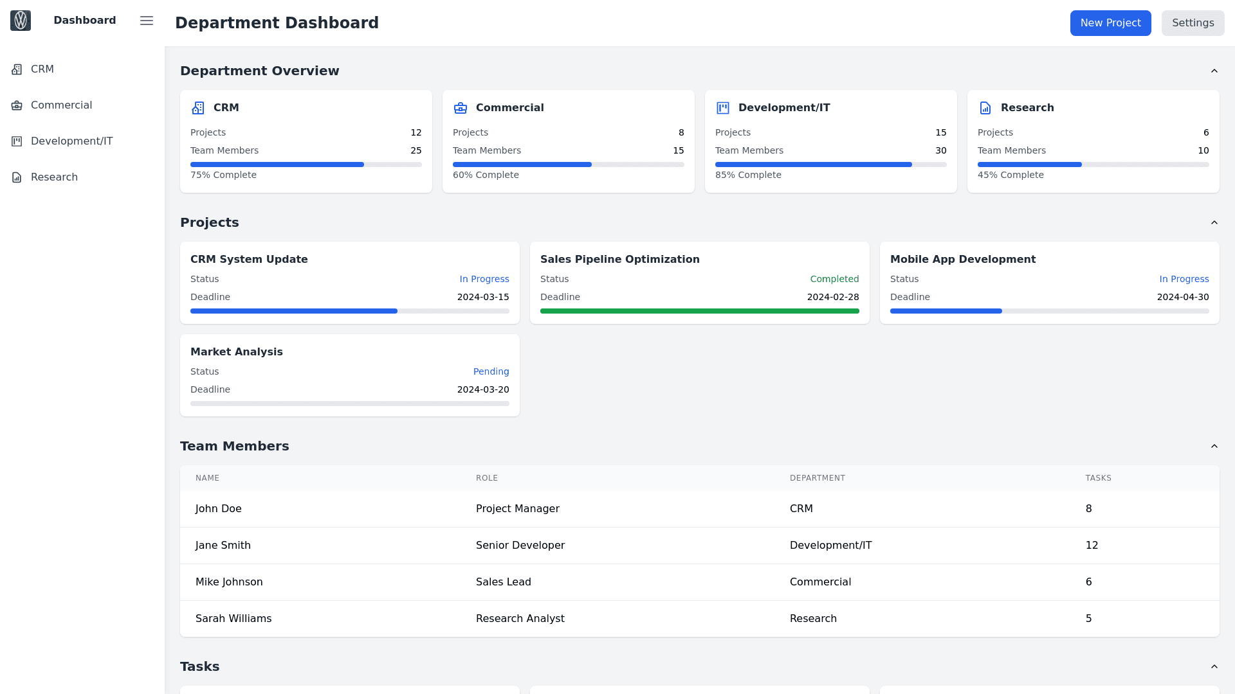The image size is (1235, 694).
Task: Open Development/IT in the sidebar menu
Action: pyautogui.click(x=71, y=141)
